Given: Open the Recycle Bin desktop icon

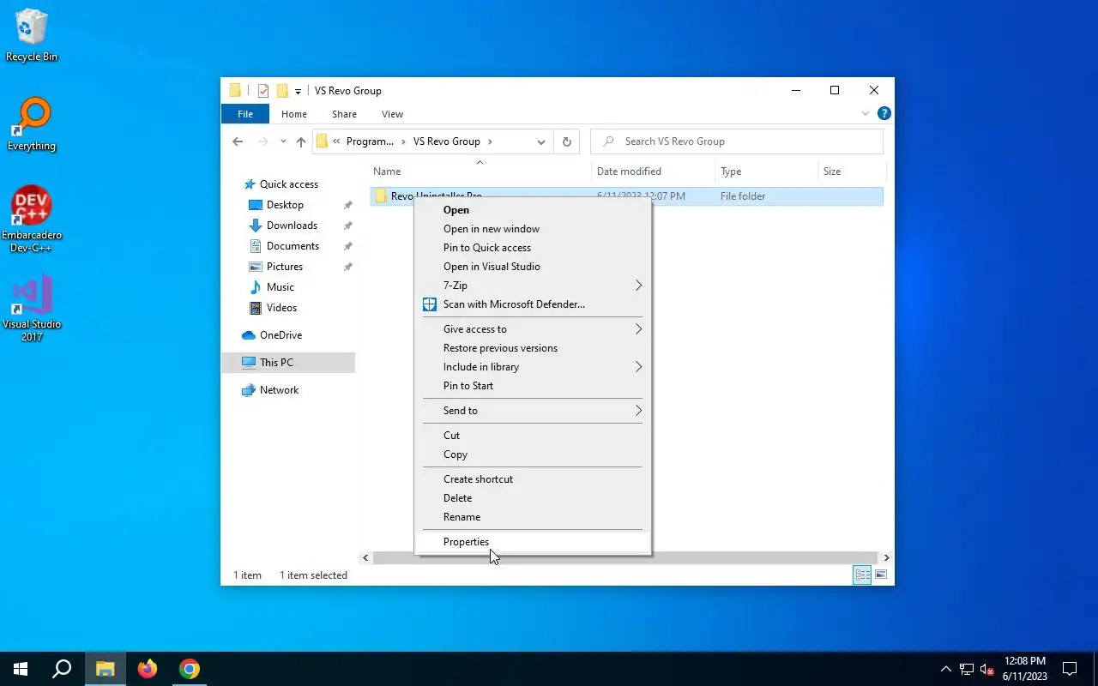Looking at the screenshot, I should tap(32, 36).
